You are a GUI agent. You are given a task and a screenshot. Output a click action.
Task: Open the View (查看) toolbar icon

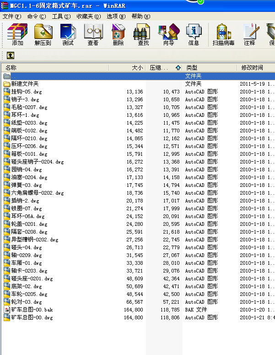click(93, 34)
